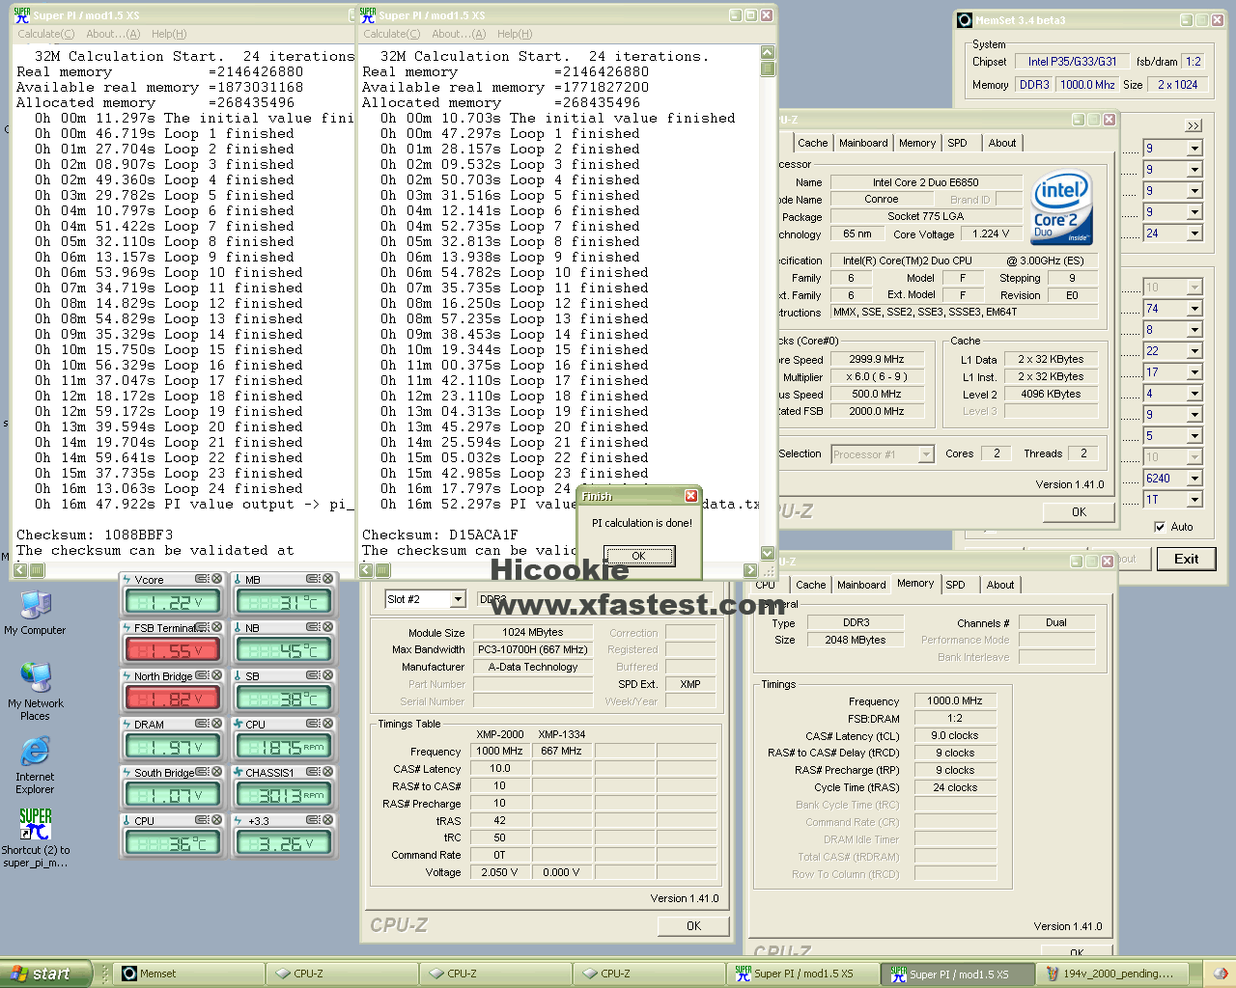Open the MemSet dropdown showing 22
The width and height of the screenshot is (1236, 988).
tap(1194, 351)
